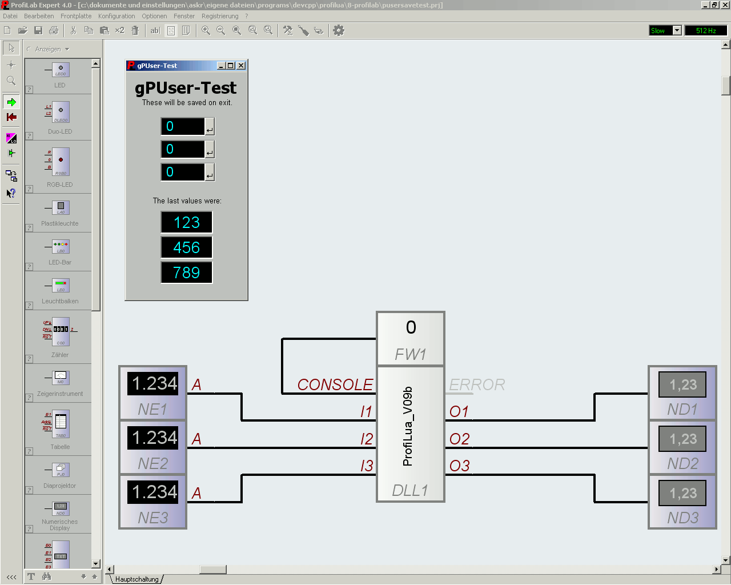Click the canvas vertical scrollbar thumb
The width and height of the screenshot is (731, 585).
coord(726,86)
